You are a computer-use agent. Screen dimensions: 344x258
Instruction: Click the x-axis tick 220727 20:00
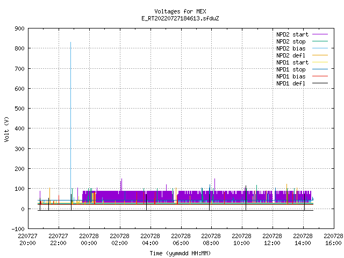(27, 239)
